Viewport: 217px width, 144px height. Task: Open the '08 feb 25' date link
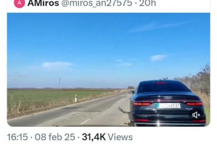[55, 137]
